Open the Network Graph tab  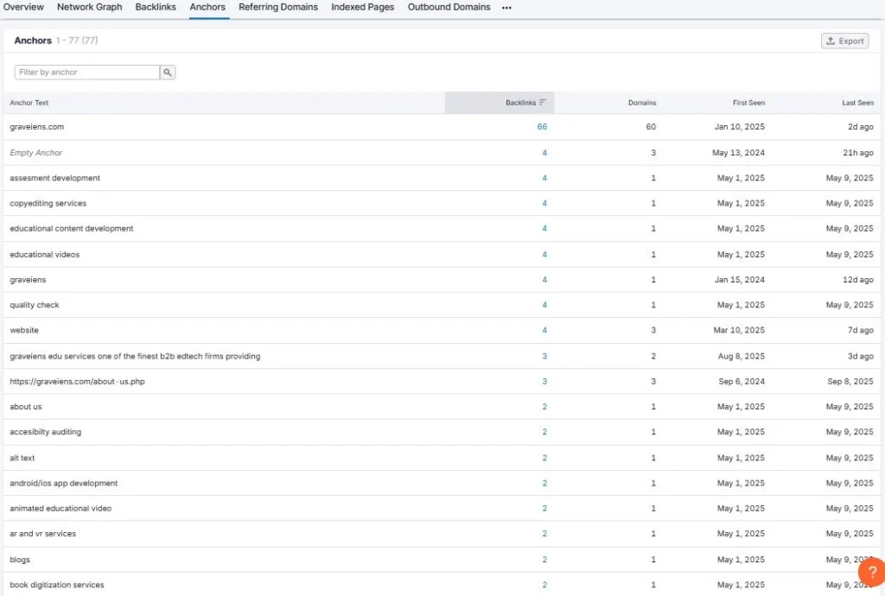point(89,7)
